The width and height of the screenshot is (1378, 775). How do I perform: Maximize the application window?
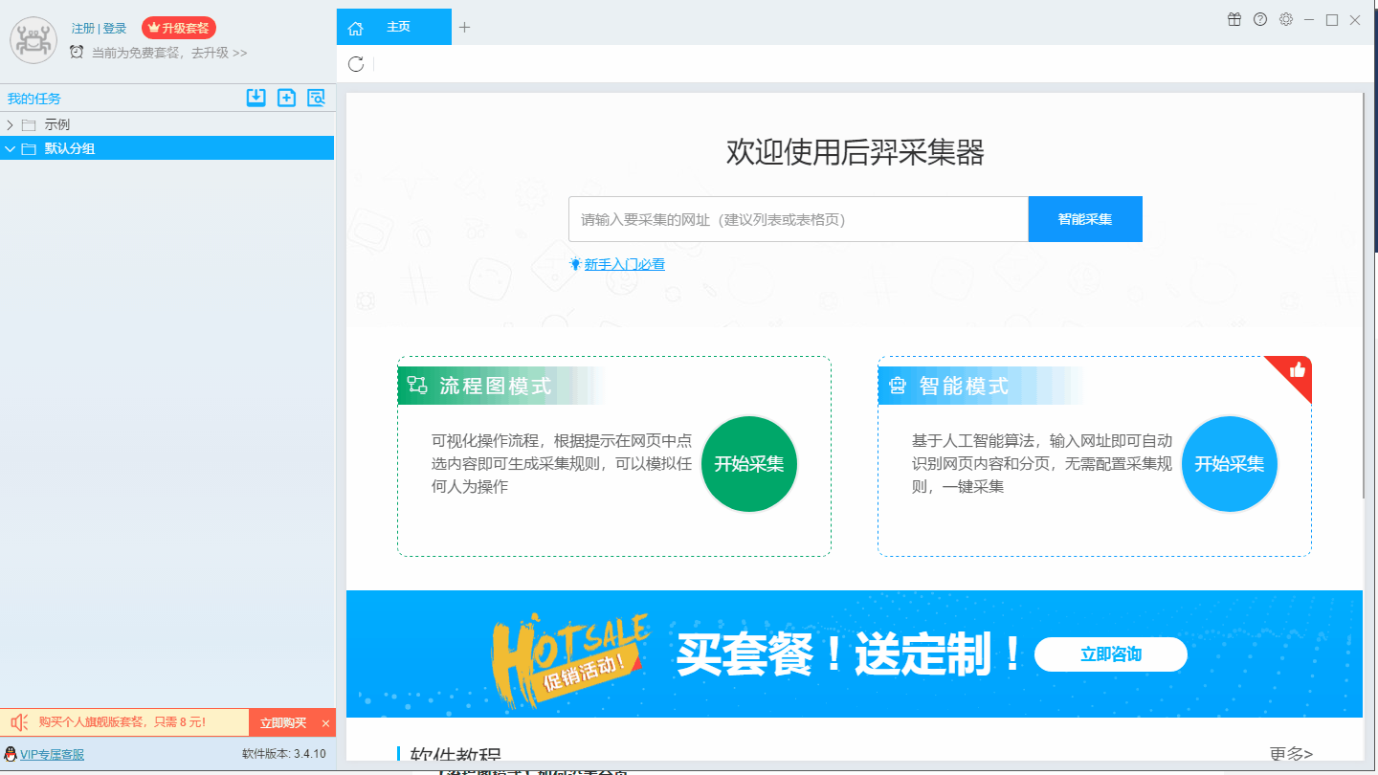(1332, 19)
